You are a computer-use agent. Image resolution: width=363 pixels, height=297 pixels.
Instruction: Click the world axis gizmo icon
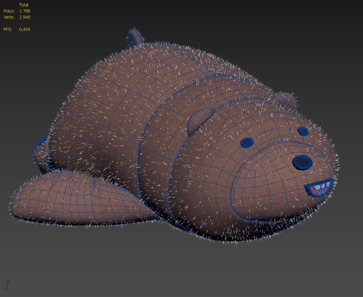point(5,287)
